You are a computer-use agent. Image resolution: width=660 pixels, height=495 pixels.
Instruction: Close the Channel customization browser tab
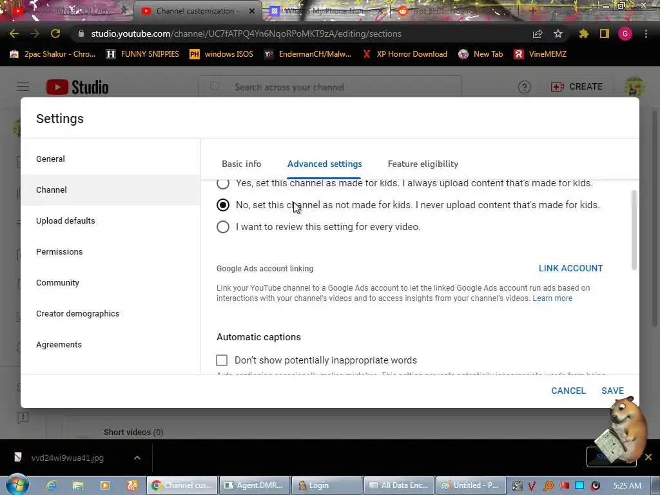pos(252,11)
